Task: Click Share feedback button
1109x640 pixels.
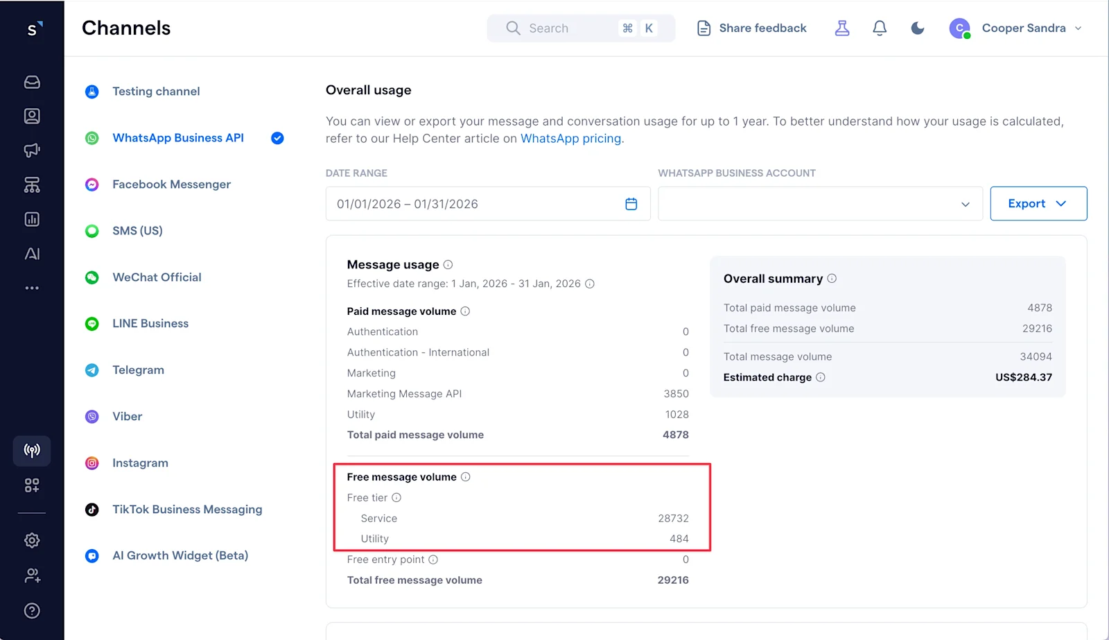Action: pos(751,28)
